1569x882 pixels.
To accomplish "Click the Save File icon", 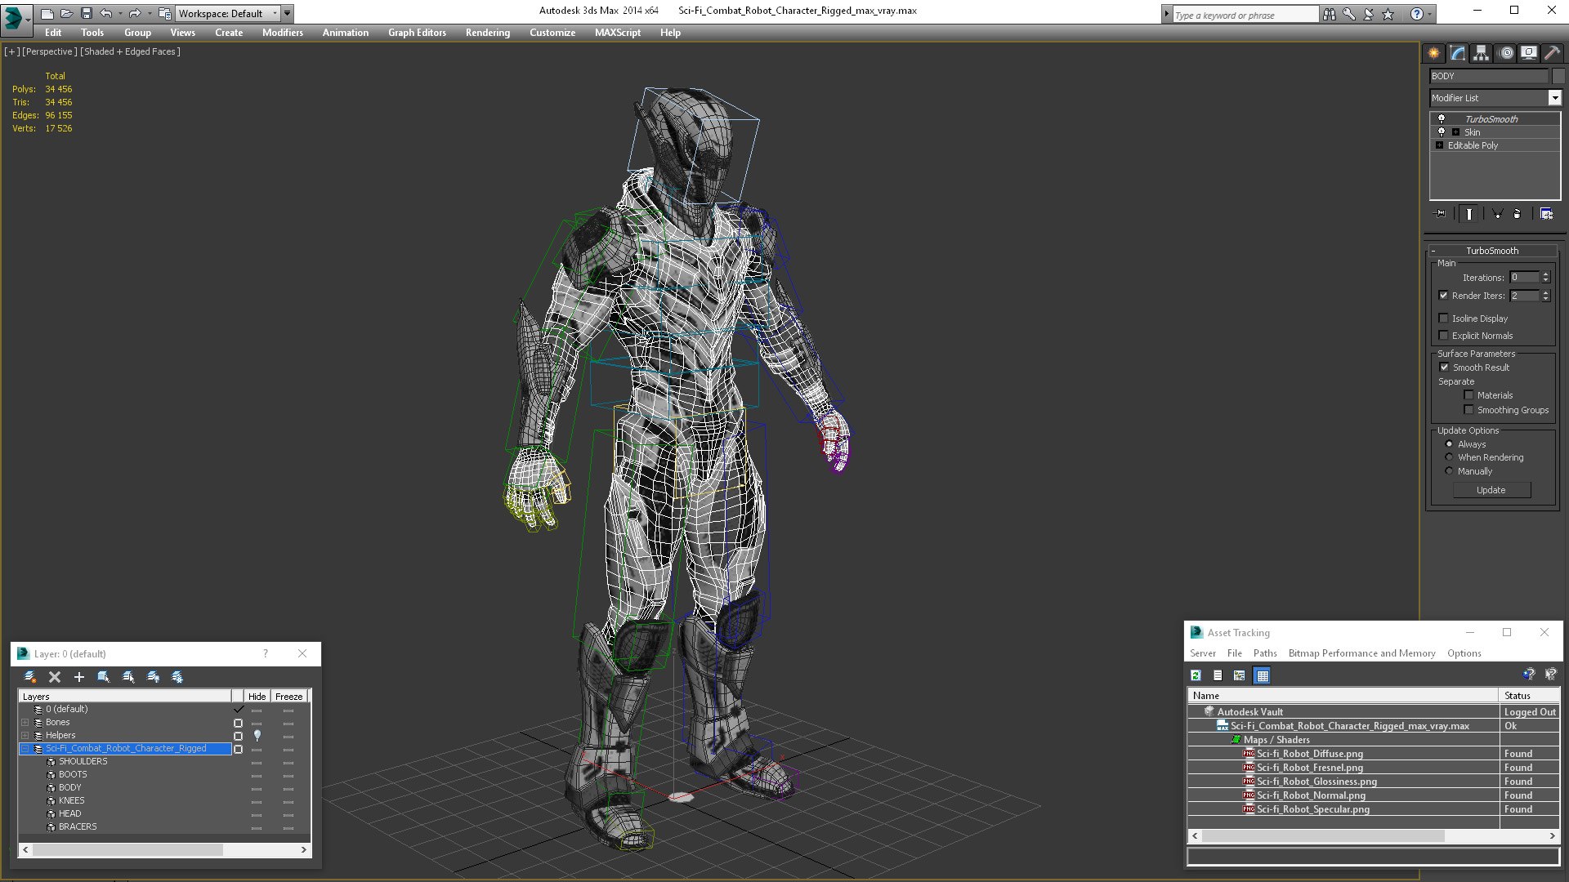I will point(86,13).
